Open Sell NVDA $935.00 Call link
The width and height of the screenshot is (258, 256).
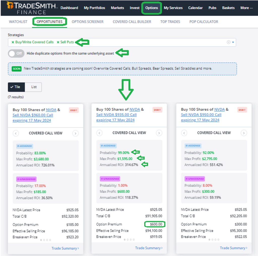point(116,117)
